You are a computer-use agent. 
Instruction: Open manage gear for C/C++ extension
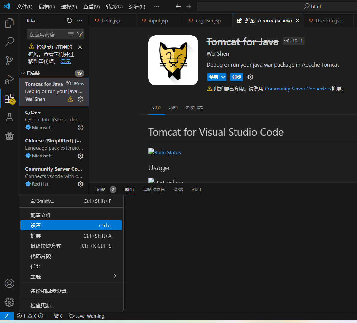point(80,128)
